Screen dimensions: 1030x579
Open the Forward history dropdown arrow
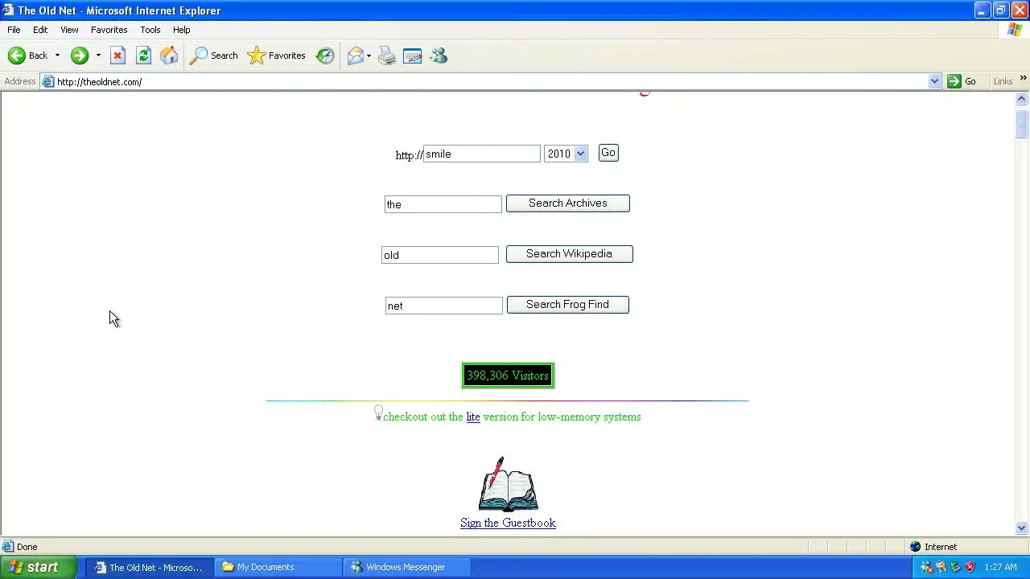pyautogui.click(x=98, y=55)
